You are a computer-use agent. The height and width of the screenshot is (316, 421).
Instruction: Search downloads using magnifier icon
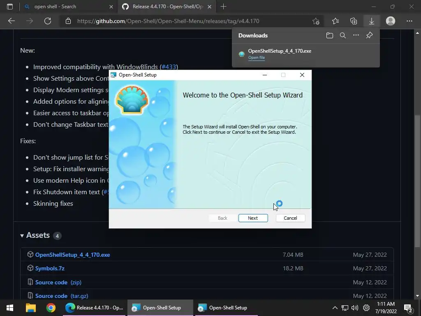(x=342, y=35)
